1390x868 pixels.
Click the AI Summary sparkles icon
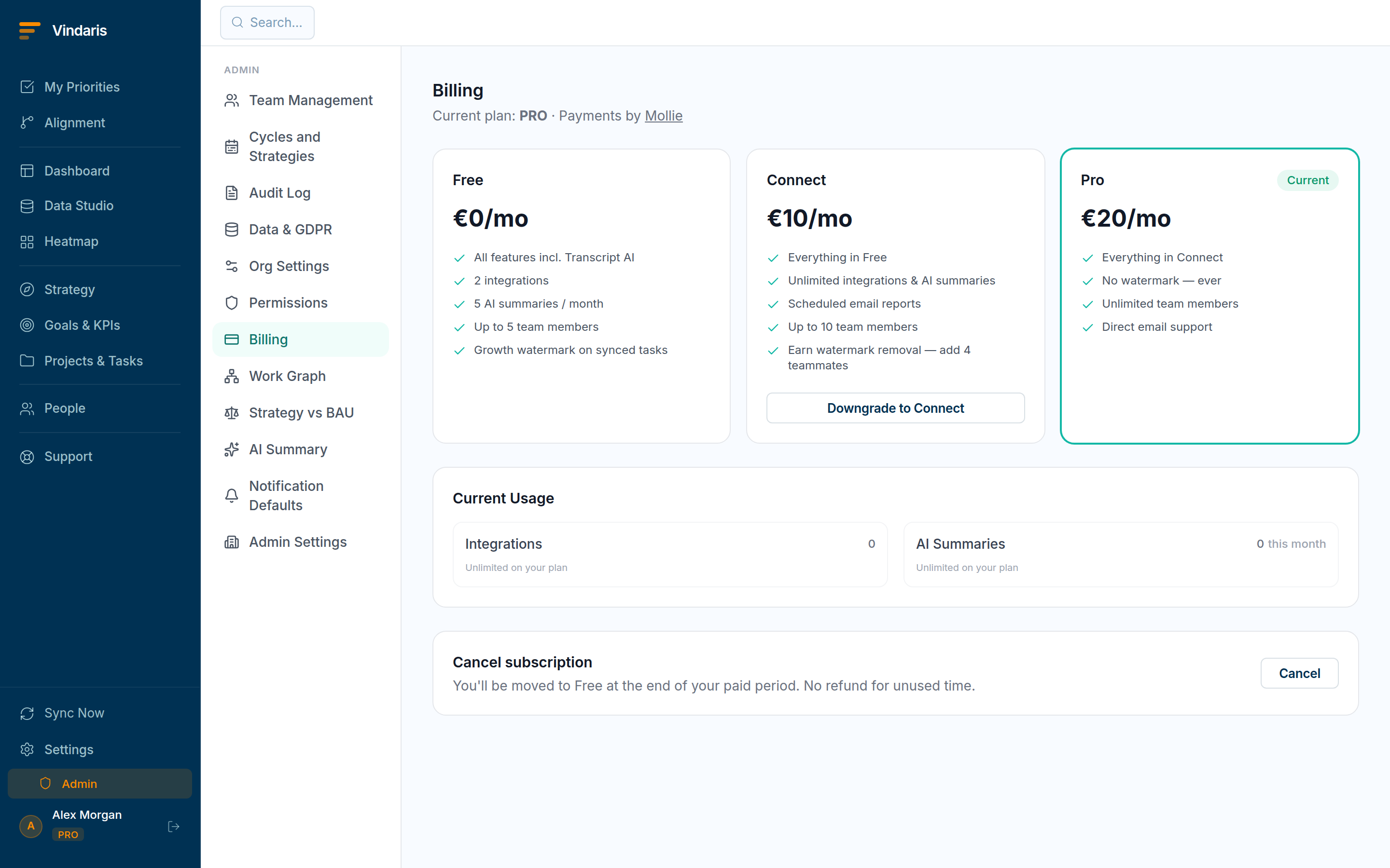(232, 449)
